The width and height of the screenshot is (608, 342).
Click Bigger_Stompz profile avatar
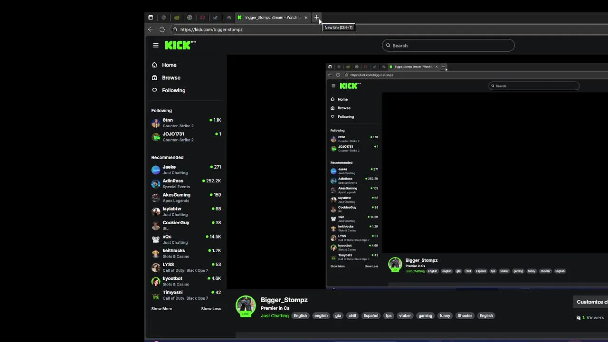pyautogui.click(x=246, y=306)
